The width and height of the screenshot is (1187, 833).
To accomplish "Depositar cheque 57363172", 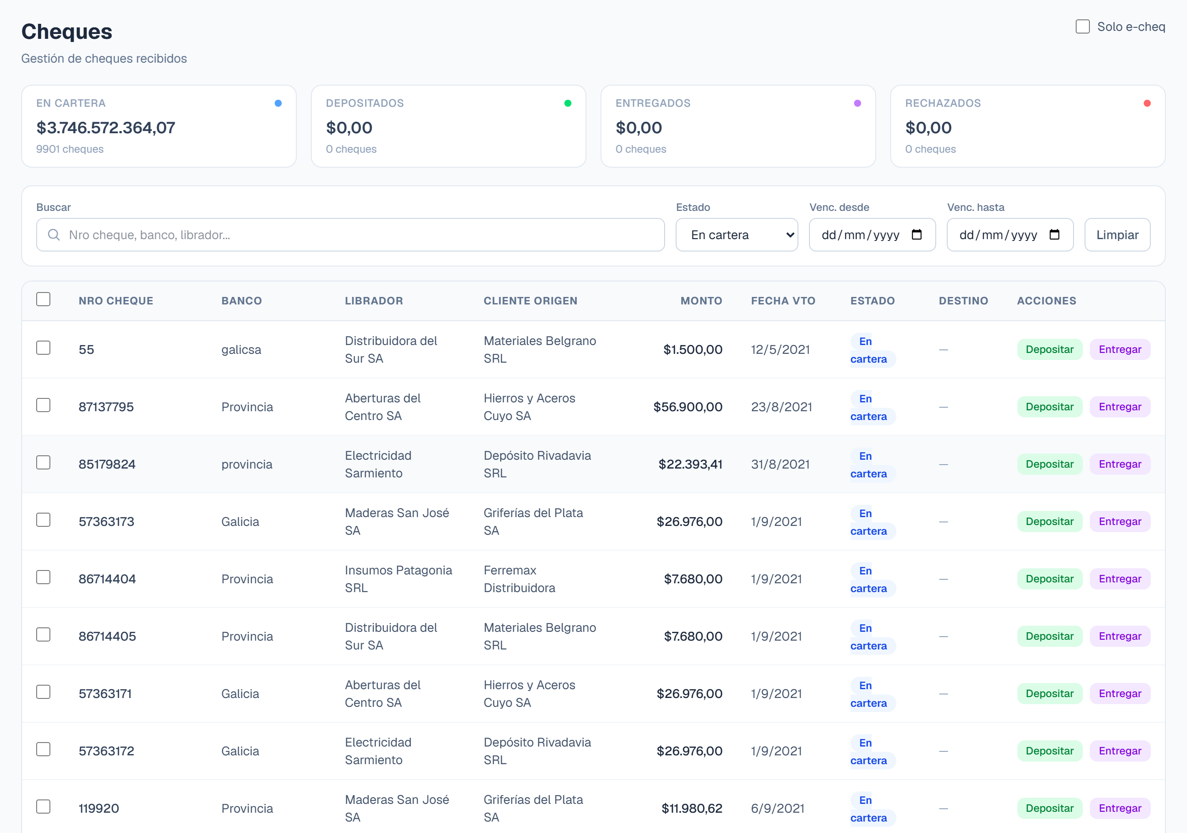I will [x=1050, y=751].
